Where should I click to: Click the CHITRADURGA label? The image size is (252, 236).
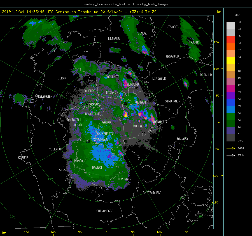[x=152, y=193]
